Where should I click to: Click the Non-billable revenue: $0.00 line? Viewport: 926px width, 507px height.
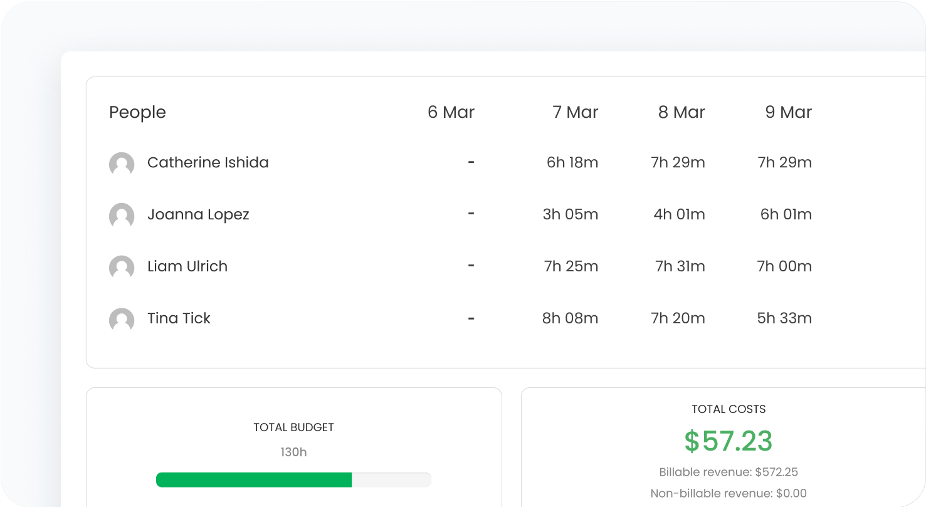729,493
